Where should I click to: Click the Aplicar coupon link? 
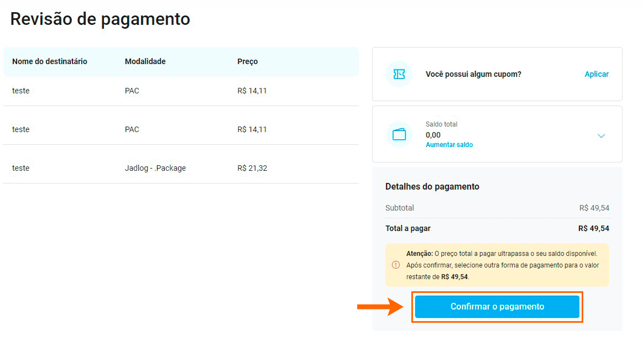596,74
